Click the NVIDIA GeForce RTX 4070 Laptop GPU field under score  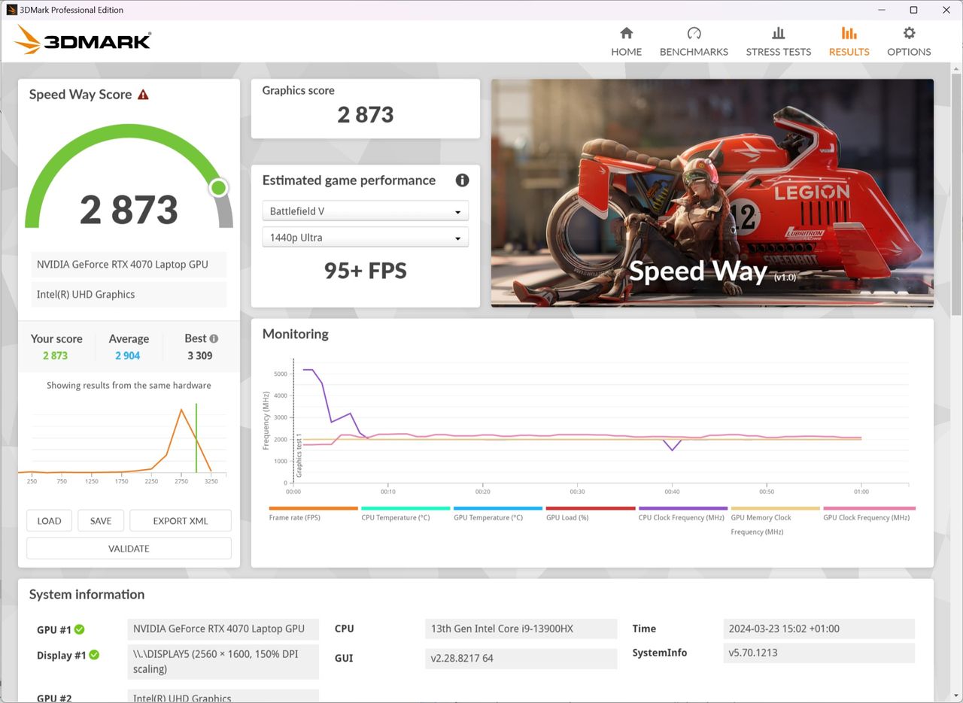click(x=129, y=265)
